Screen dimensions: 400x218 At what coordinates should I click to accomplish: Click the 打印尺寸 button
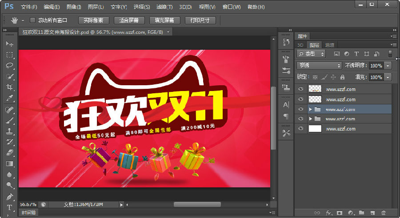click(x=200, y=20)
